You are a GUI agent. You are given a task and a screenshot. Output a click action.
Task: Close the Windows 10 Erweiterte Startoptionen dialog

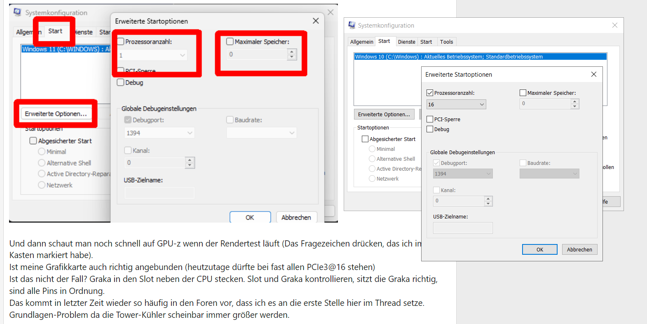(593, 74)
